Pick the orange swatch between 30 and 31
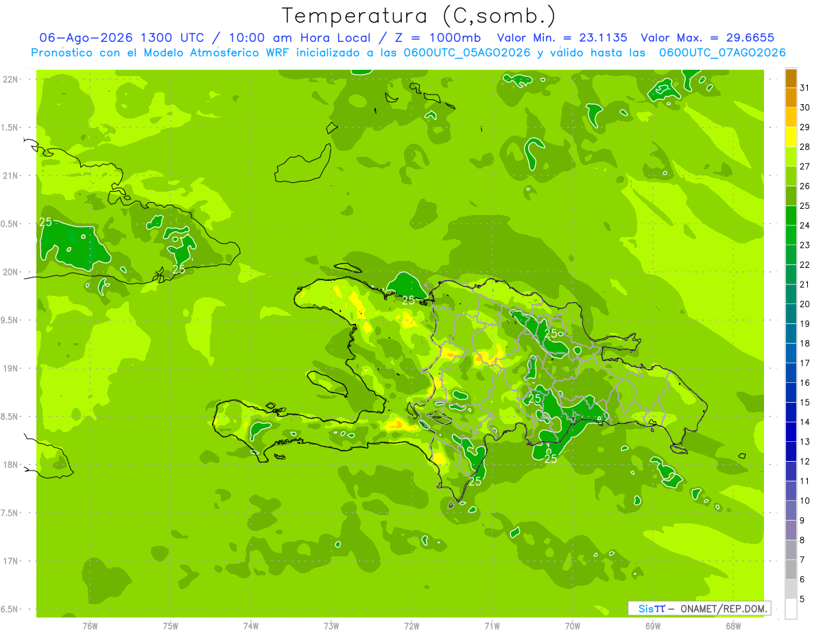Viewport: 823px width, 635px height. 791,98
